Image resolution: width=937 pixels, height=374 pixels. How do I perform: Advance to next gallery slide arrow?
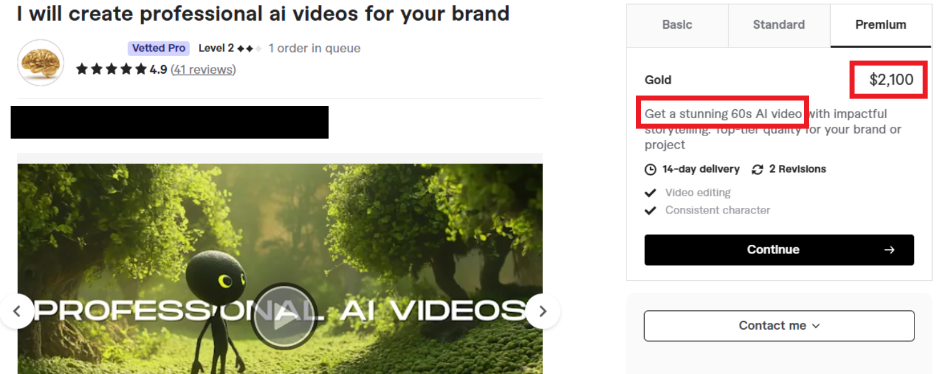tap(543, 311)
